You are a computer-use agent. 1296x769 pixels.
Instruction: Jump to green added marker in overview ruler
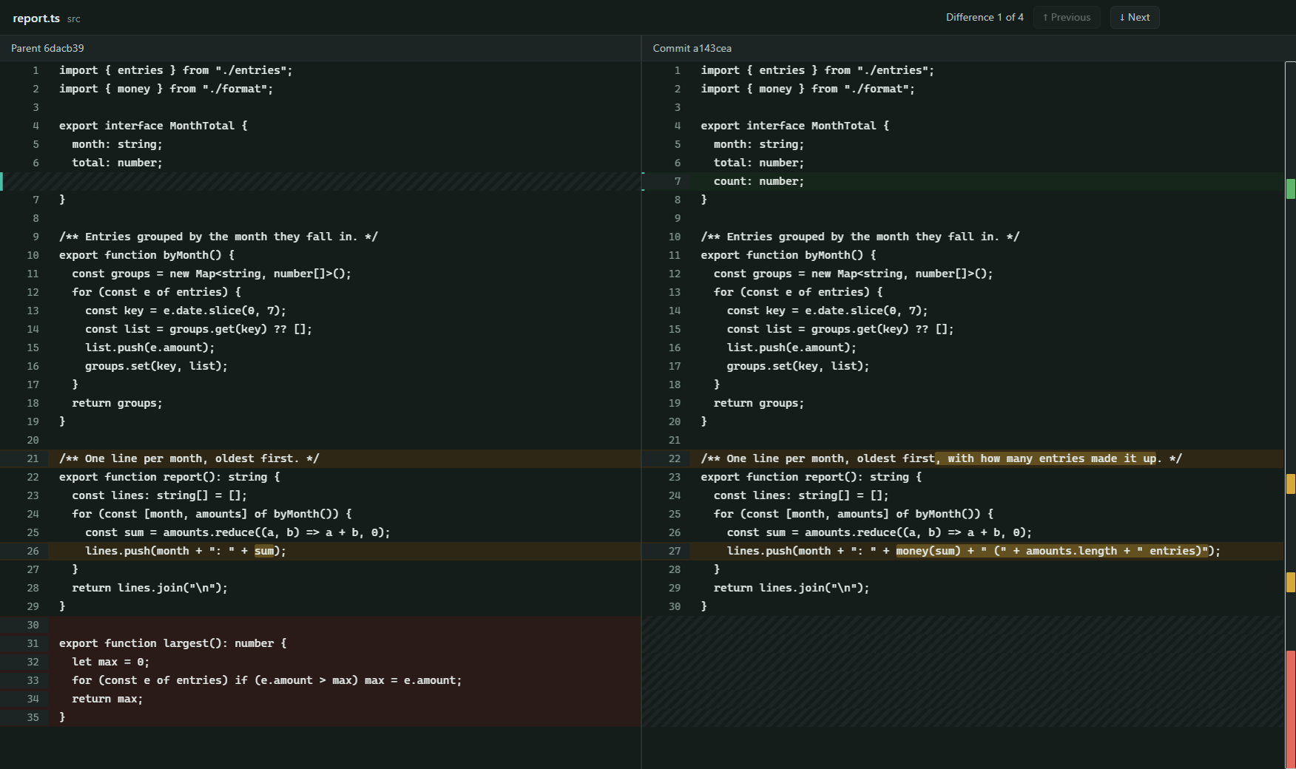click(x=1291, y=189)
